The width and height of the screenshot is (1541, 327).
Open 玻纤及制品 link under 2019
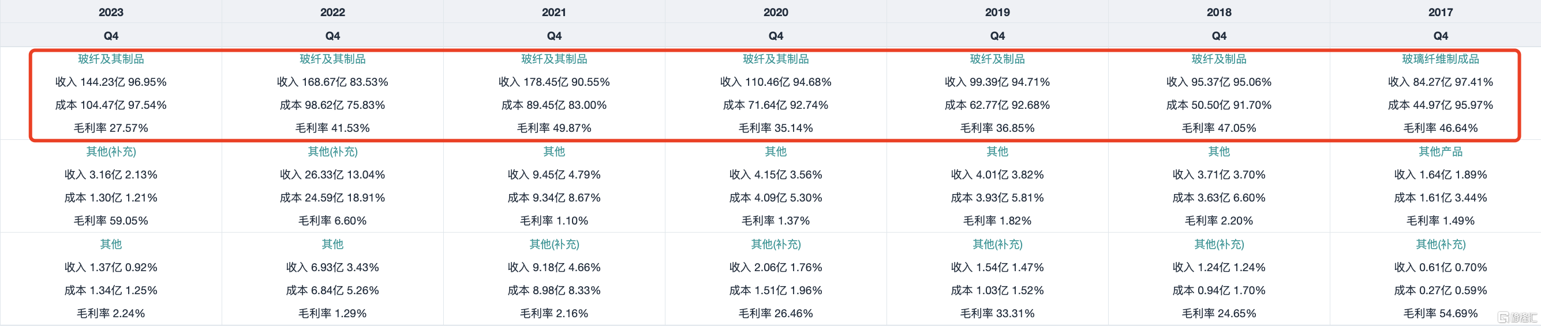tap(997, 59)
